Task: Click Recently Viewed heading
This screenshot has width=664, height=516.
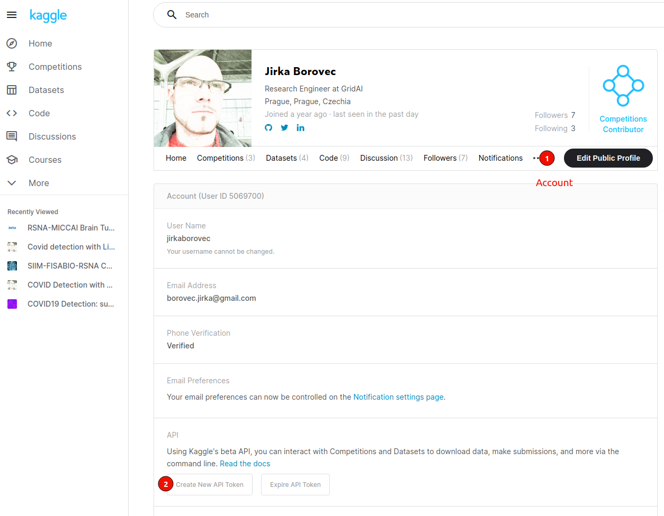Action: (x=33, y=212)
